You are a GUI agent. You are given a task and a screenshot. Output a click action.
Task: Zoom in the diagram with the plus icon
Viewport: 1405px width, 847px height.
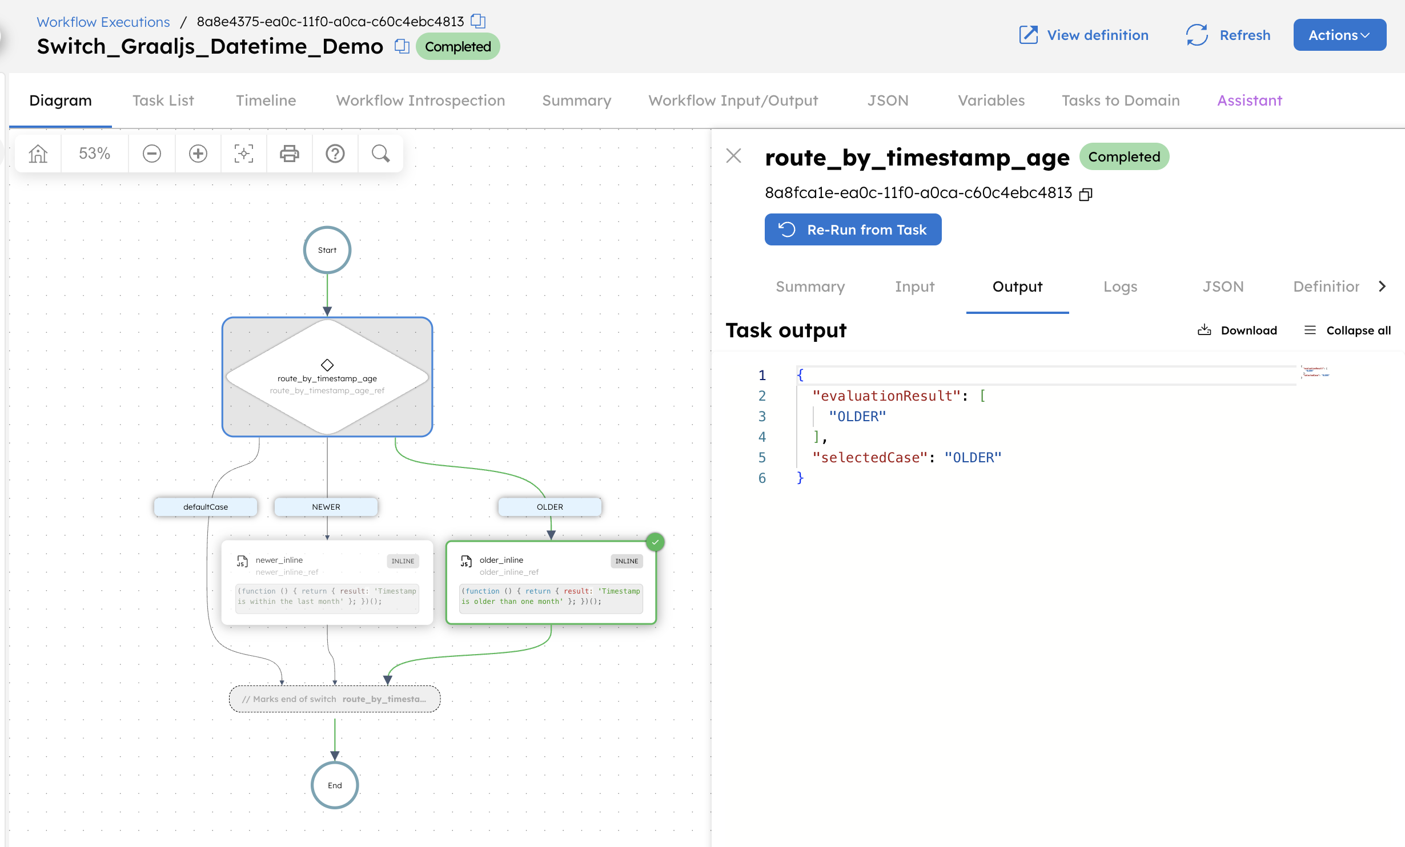point(198,153)
